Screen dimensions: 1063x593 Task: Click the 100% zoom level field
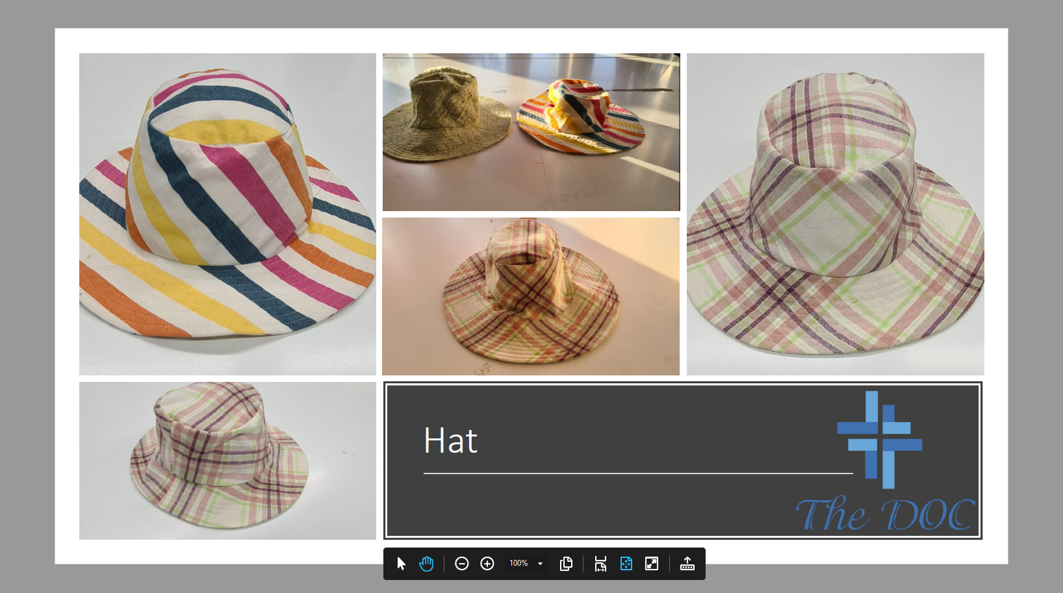(x=519, y=564)
